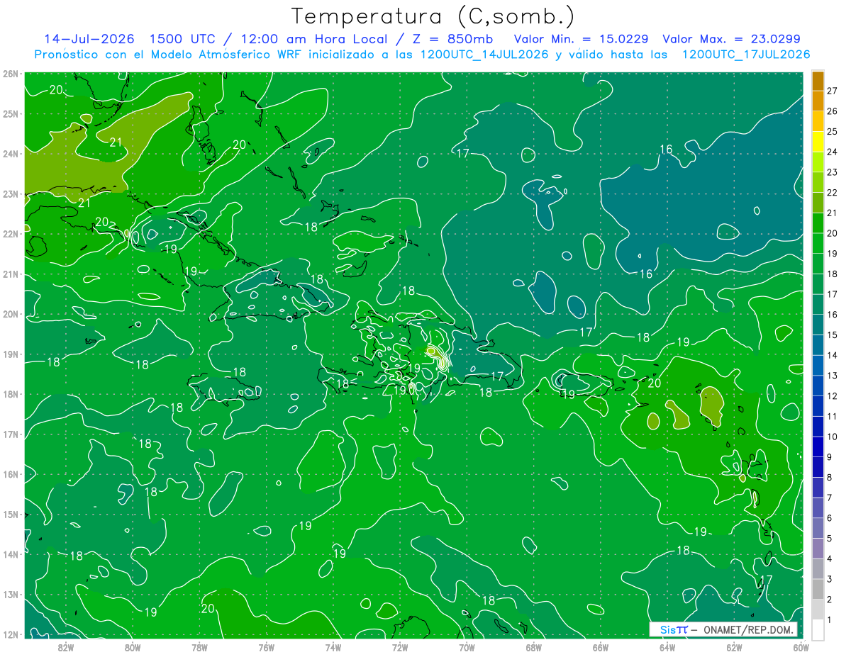Click the "25N" latitude axis label
This screenshot has height=657, width=851.
[10, 113]
